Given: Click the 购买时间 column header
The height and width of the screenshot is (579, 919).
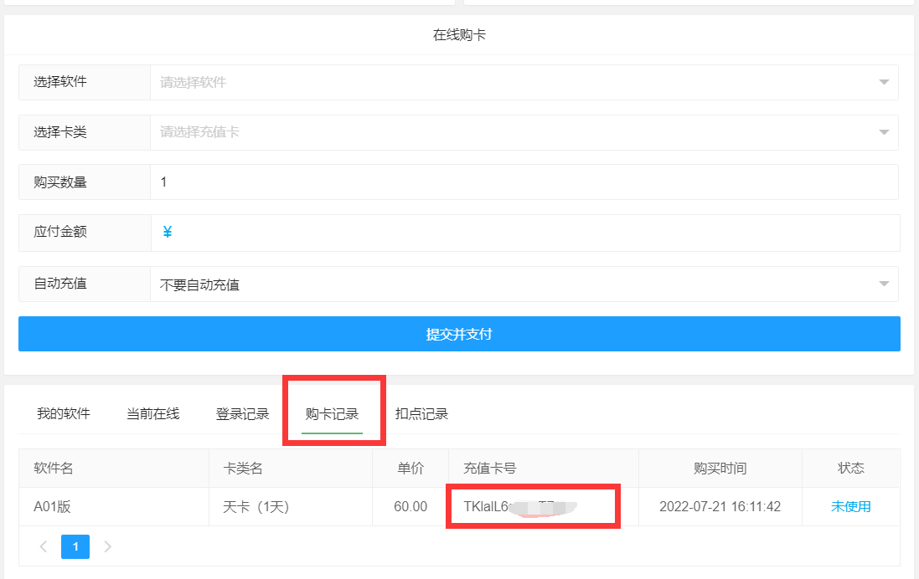Looking at the screenshot, I should pos(720,469).
